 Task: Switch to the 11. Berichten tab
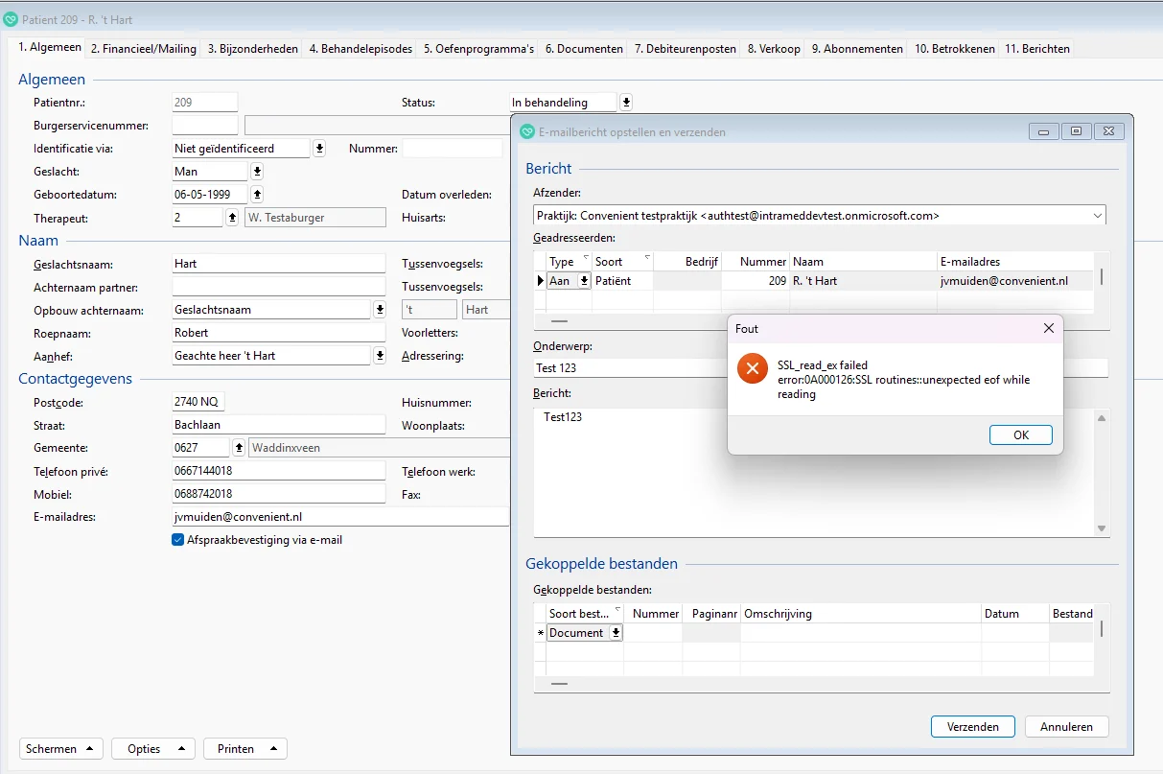tap(1036, 49)
